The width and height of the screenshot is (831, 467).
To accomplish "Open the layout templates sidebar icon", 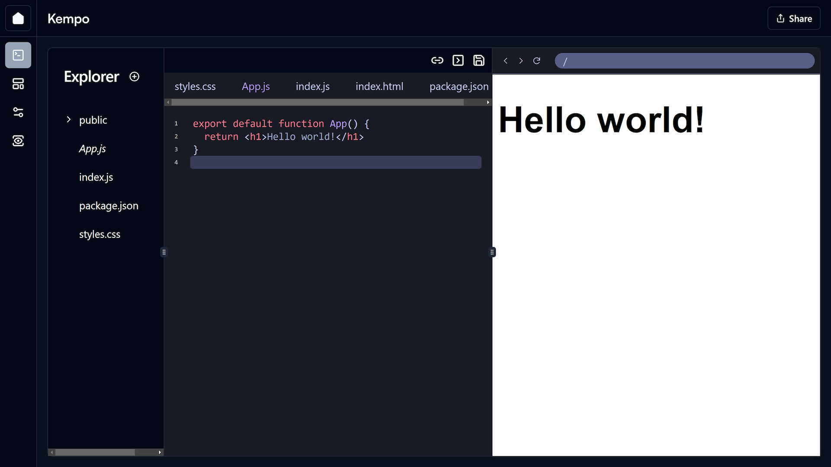I will pyautogui.click(x=18, y=84).
